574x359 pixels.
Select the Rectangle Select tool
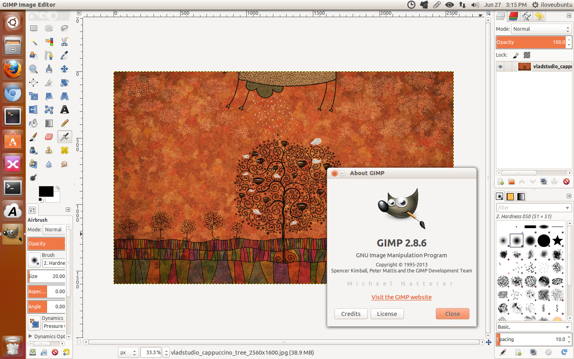(x=33, y=28)
